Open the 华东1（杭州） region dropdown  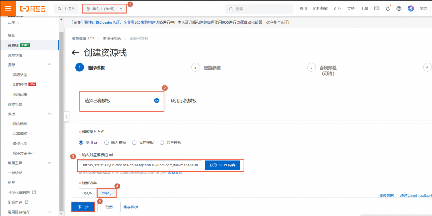click(x=104, y=9)
